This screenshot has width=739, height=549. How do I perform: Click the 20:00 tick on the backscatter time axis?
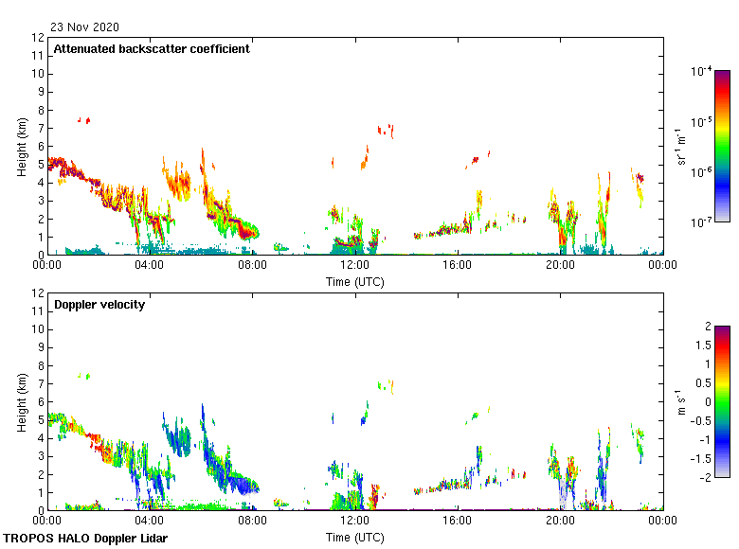tap(560, 266)
